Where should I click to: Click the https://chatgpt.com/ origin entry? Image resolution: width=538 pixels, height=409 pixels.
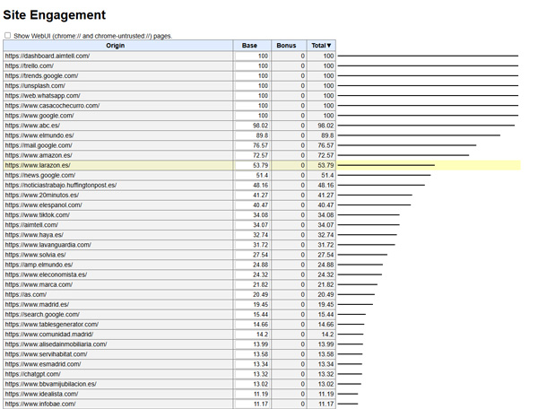117,374
